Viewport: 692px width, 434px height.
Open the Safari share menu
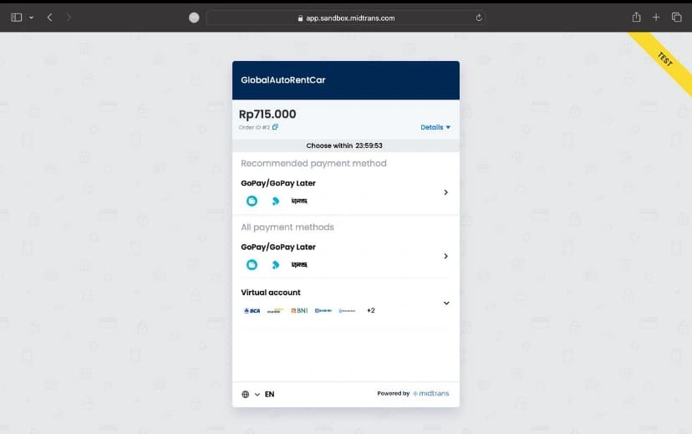coord(636,18)
